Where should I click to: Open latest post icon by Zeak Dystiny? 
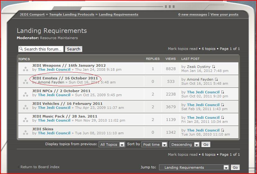[214, 67]
